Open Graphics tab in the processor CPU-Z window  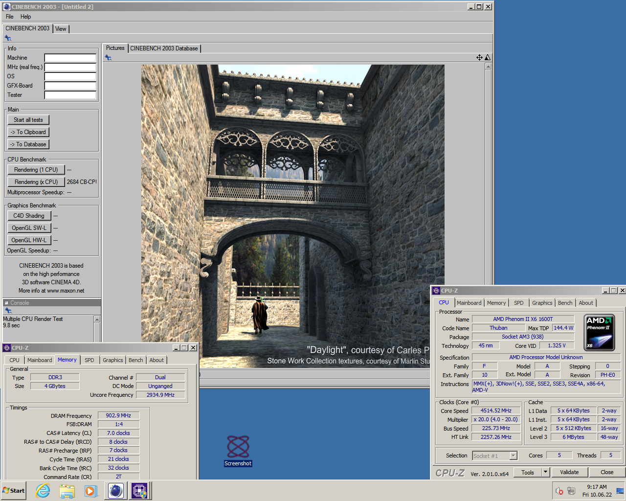click(542, 303)
